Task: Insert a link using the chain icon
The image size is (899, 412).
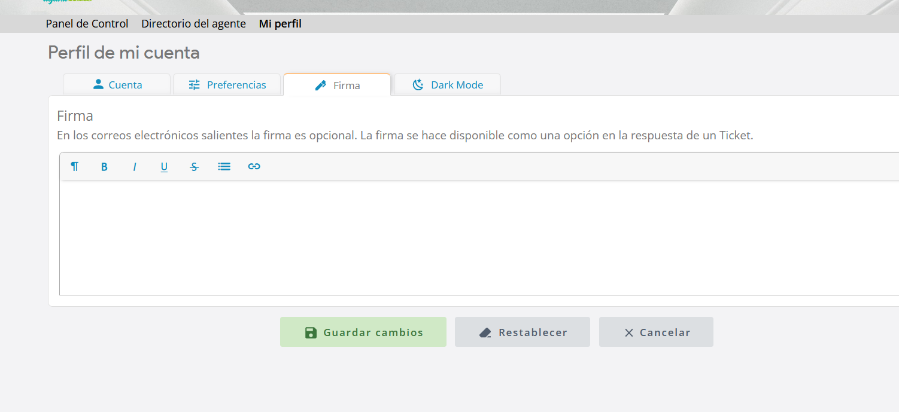Action: click(254, 167)
